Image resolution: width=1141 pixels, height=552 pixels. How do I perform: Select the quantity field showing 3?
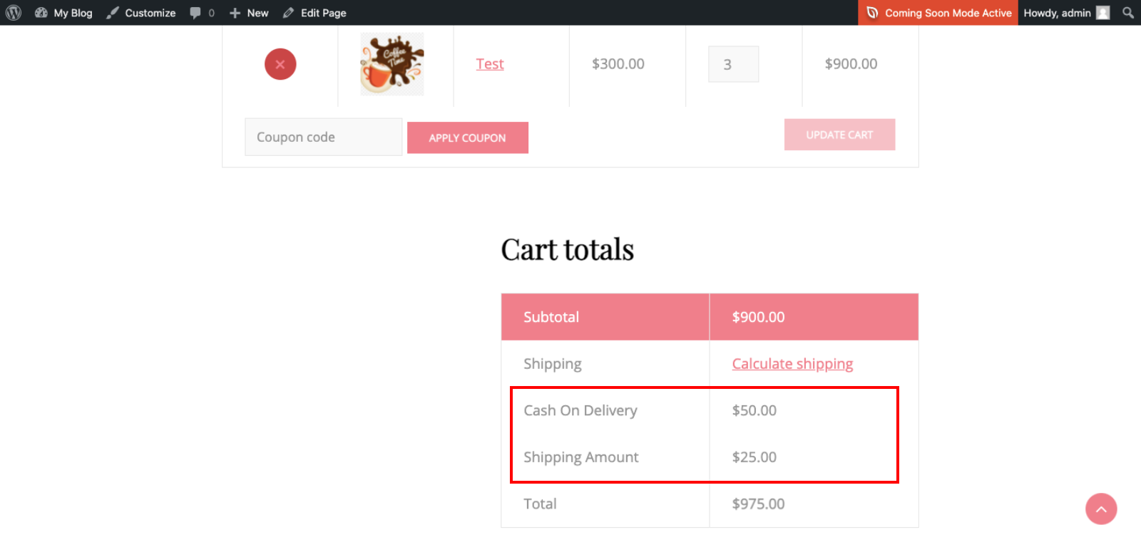click(733, 64)
